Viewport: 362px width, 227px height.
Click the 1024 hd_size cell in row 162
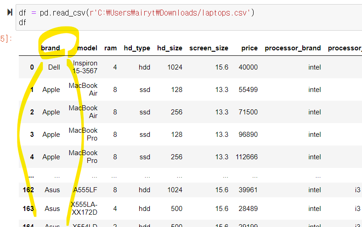175,190
